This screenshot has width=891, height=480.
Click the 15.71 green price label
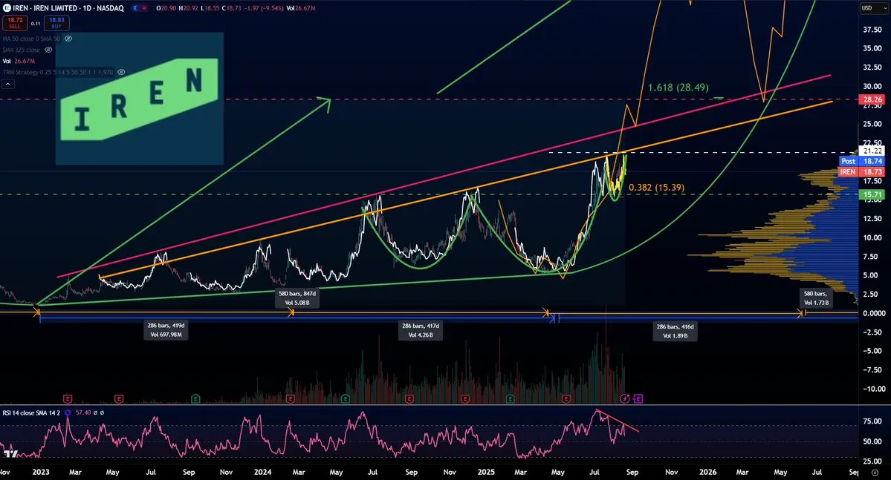tap(872, 194)
